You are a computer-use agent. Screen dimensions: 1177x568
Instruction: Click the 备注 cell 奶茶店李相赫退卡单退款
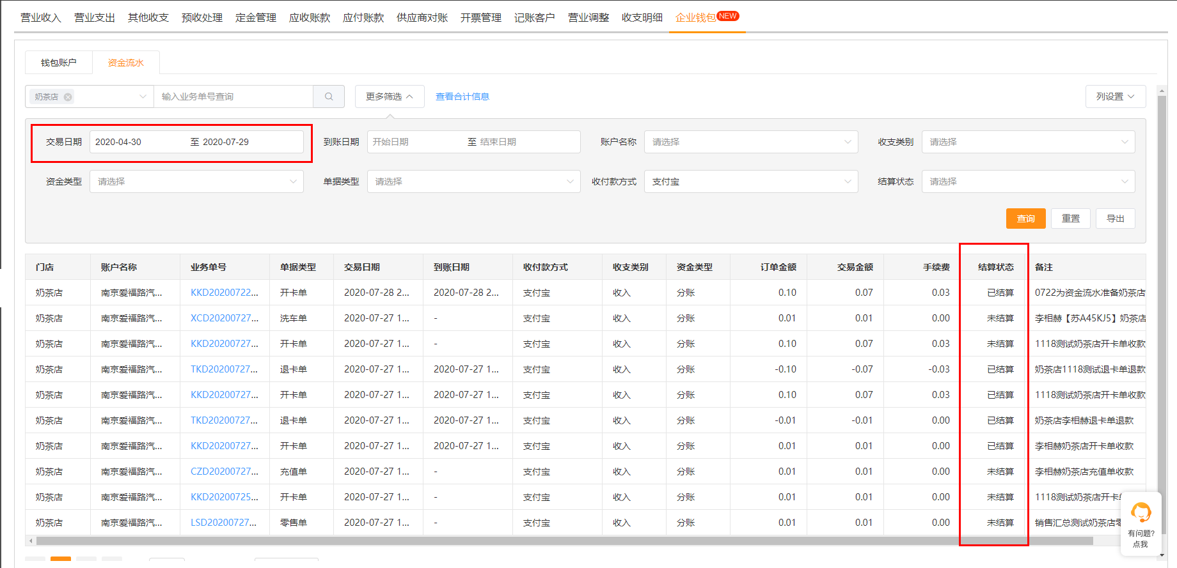[x=1084, y=420]
